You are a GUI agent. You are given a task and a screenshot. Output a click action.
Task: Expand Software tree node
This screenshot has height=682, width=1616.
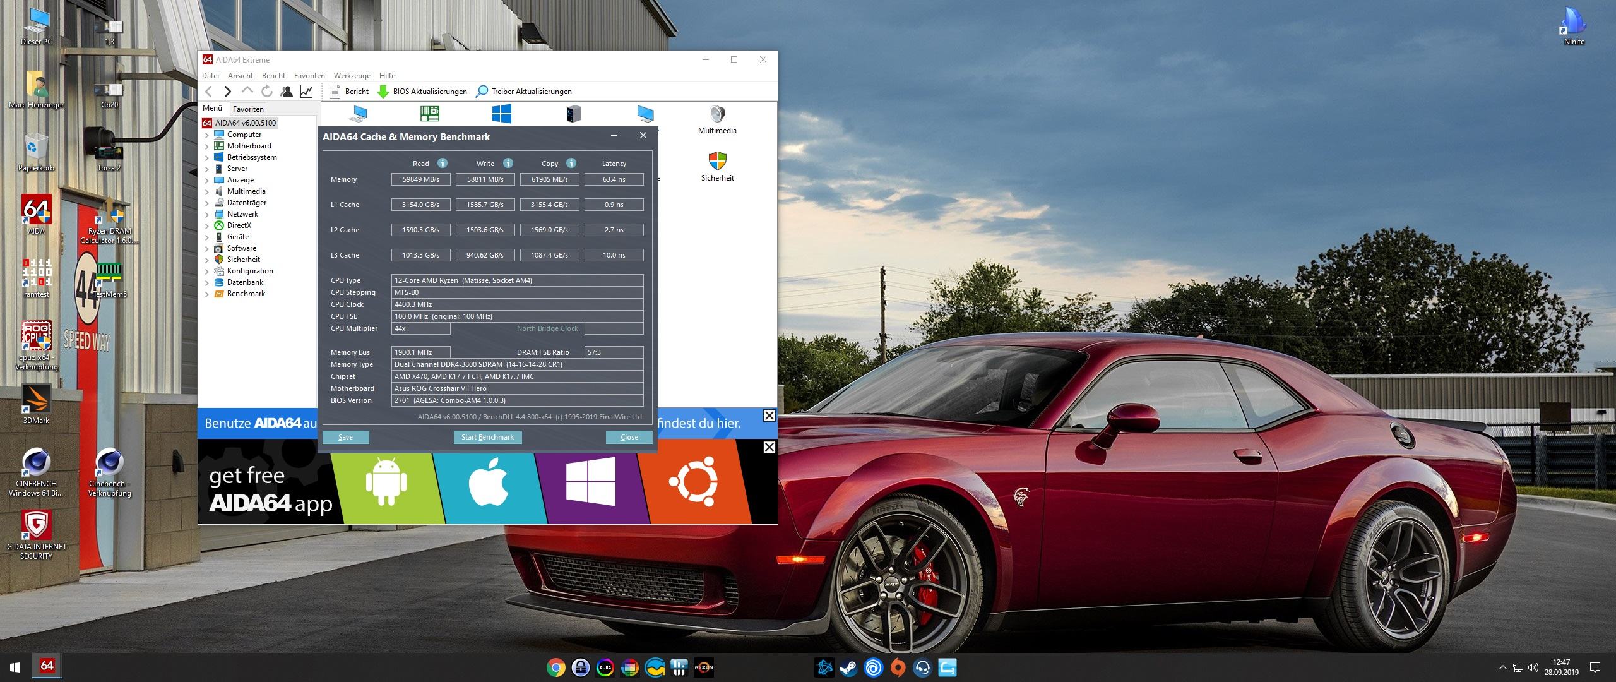(x=206, y=248)
